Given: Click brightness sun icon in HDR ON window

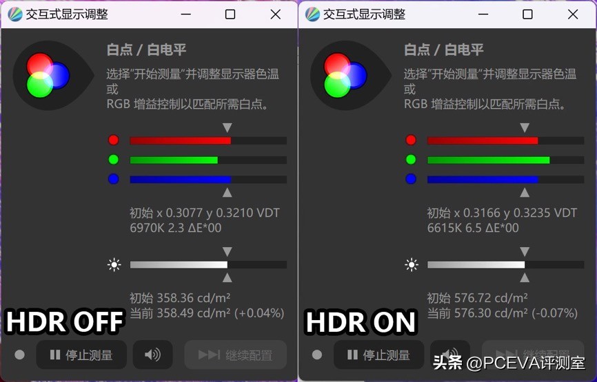Looking at the screenshot, I should [412, 264].
